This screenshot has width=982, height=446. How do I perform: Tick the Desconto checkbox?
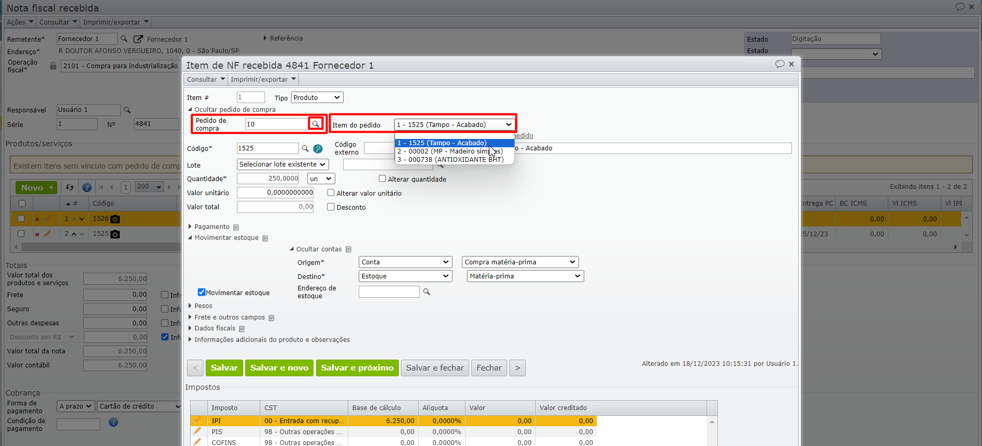tap(331, 207)
